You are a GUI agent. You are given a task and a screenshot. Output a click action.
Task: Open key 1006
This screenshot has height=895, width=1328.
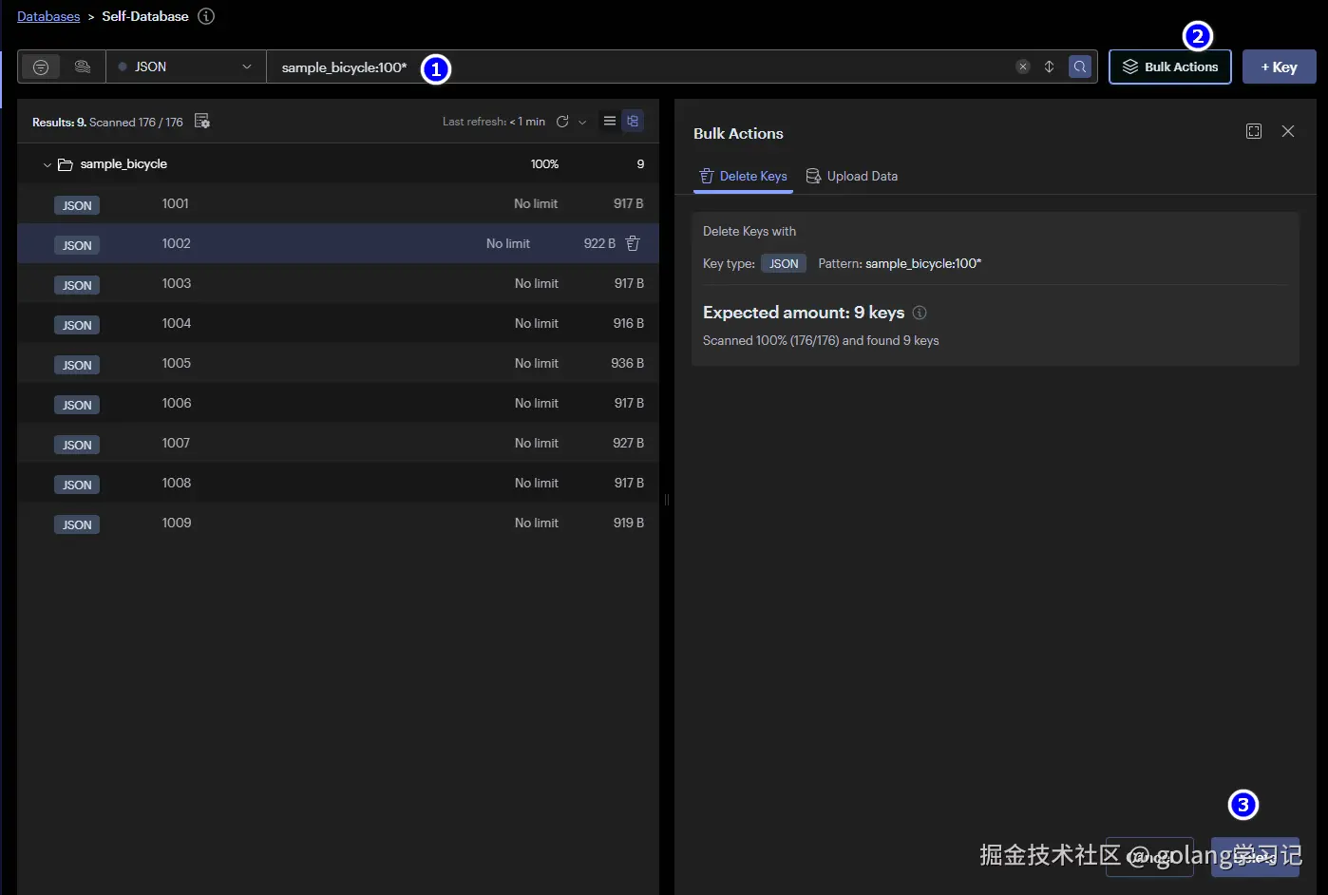click(338, 404)
